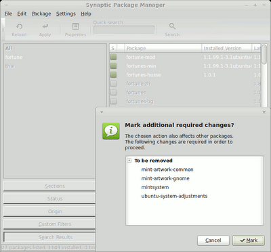Open the Edit menu
The height and width of the screenshot is (252, 271).
(22, 14)
